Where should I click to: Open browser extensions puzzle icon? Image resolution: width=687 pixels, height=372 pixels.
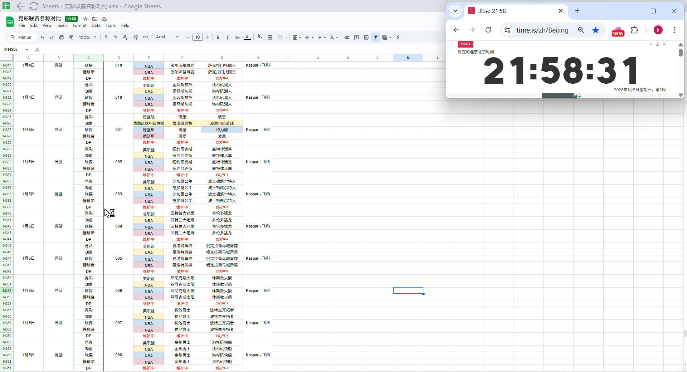[x=634, y=30]
